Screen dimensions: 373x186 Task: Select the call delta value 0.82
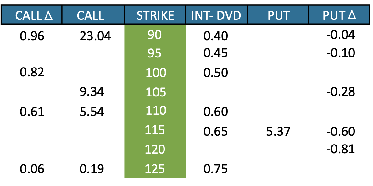tap(32, 72)
